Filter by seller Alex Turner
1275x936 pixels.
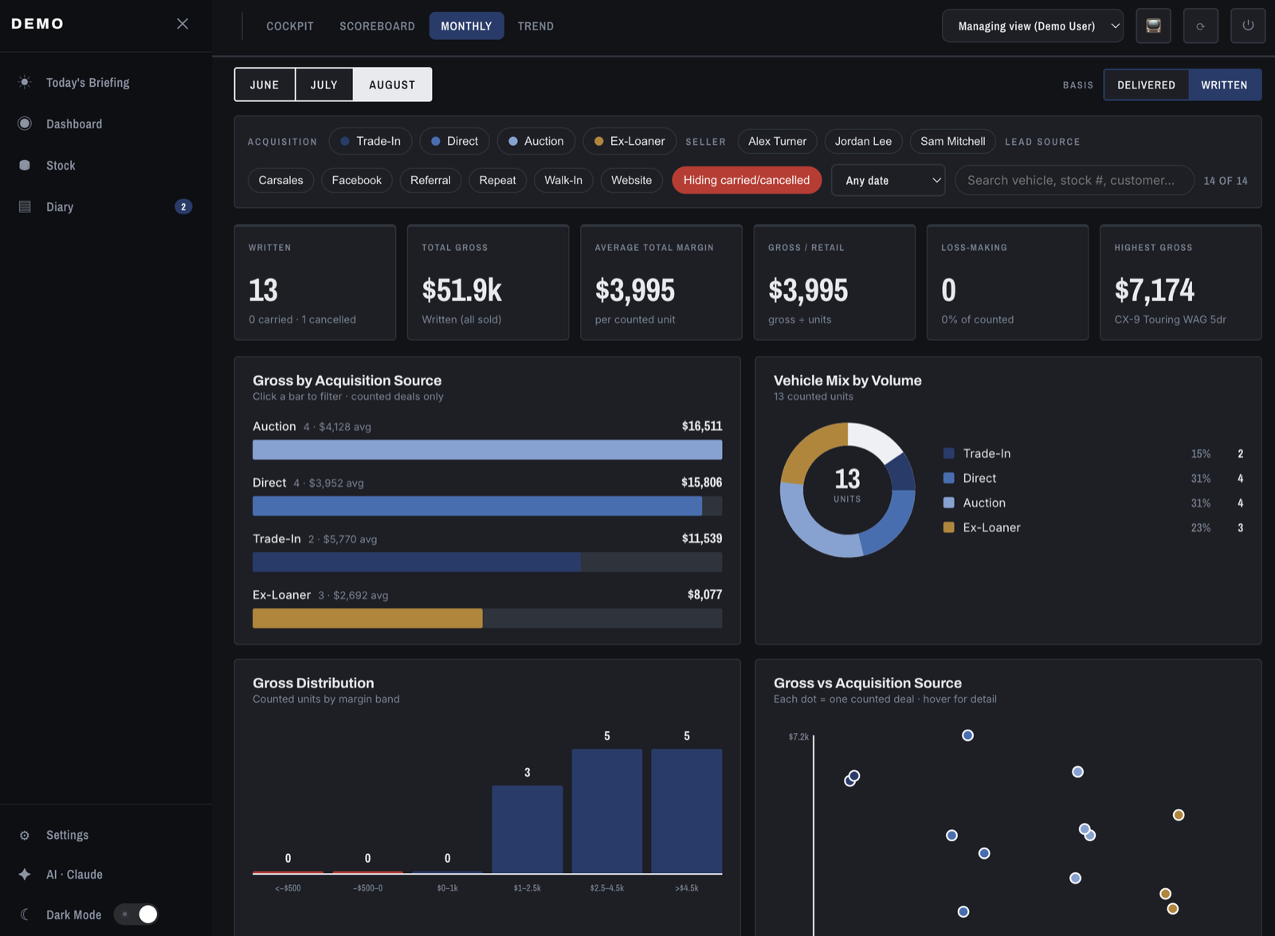coord(777,141)
